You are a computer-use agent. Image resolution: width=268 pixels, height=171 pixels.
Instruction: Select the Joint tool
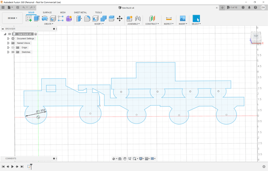pos(138,19)
